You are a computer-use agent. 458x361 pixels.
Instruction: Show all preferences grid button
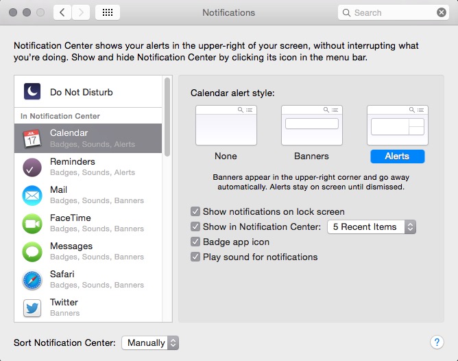coord(108,12)
